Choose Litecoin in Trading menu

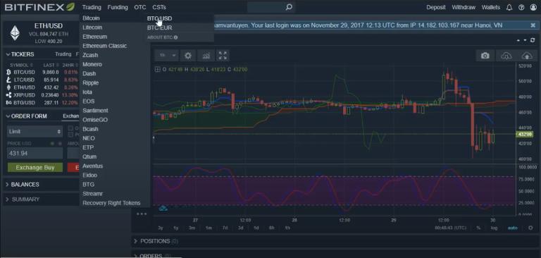(x=92, y=27)
